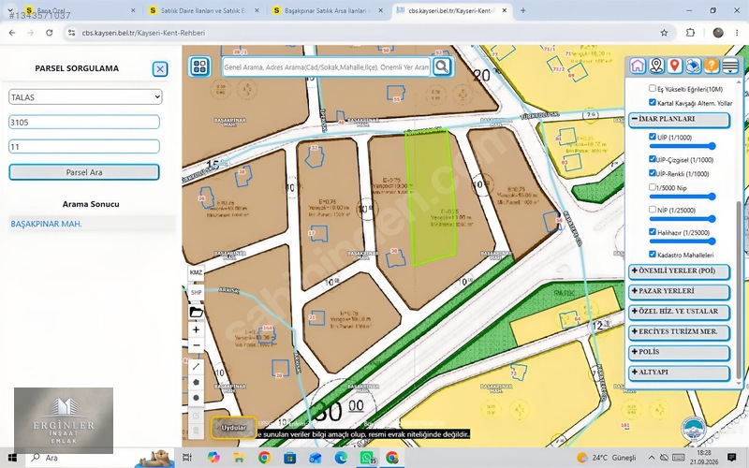
Task: Select the cbs.kayseri.bel.tr tab
Action: point(452,10)
